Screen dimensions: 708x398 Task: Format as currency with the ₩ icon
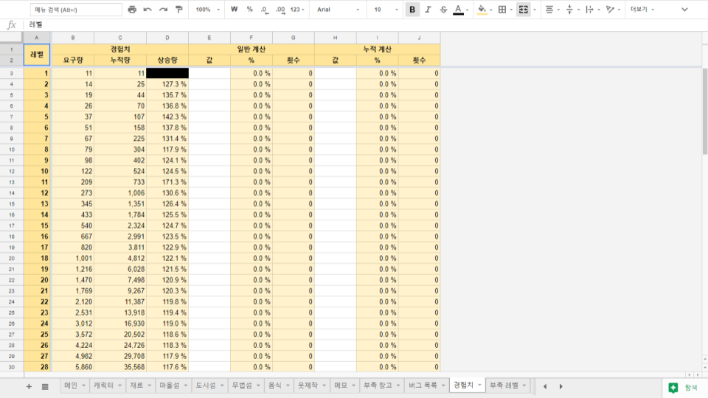[234, 10]
